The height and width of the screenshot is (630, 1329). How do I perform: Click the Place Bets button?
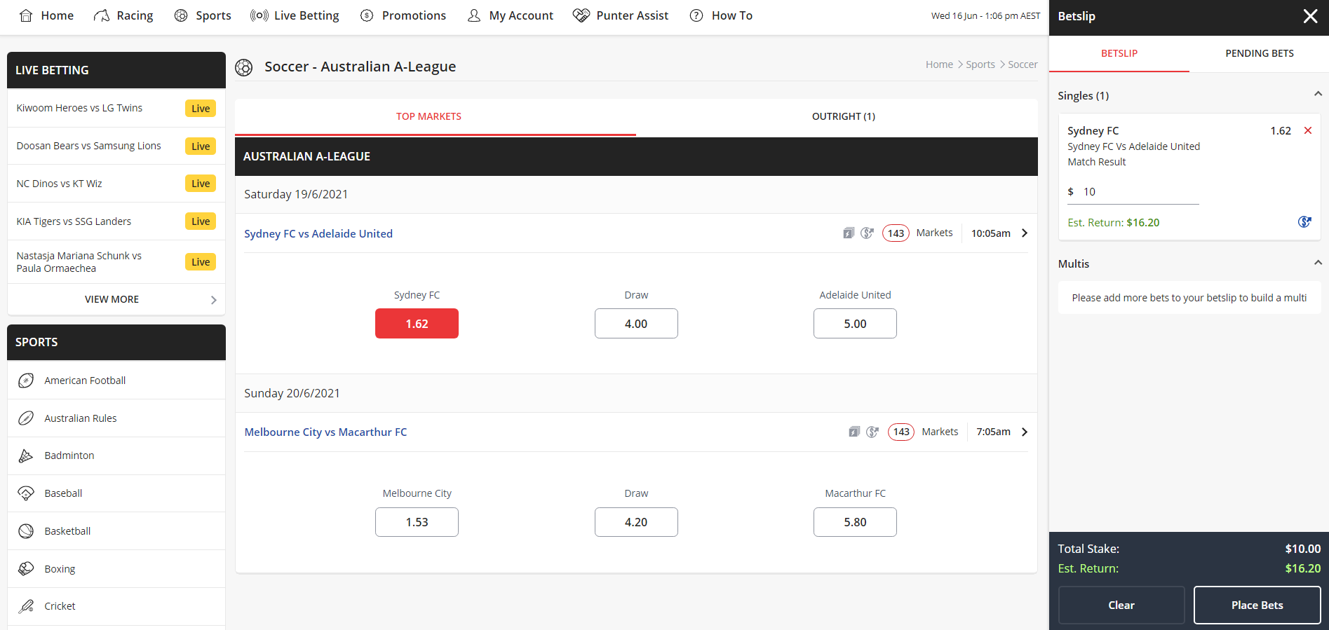1257,605
